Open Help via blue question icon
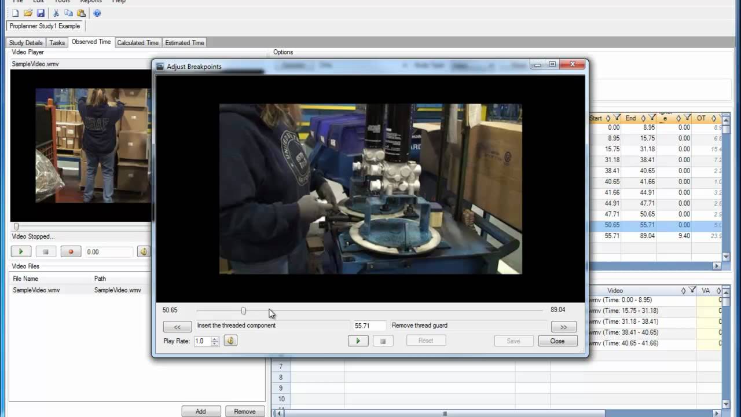This screenshot has height=417, width=741. coord(97,13)
